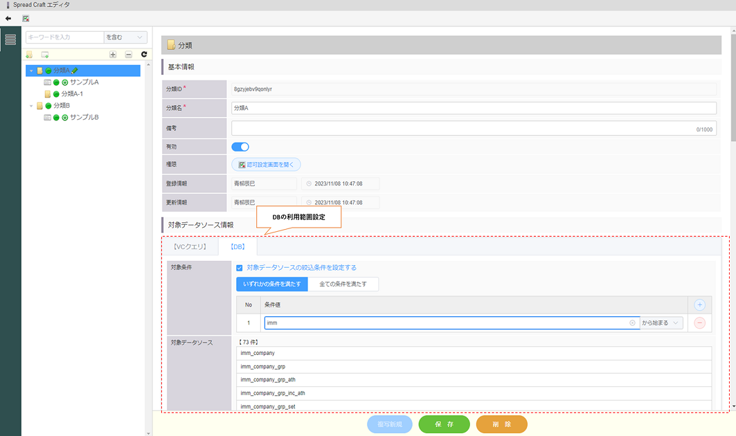Toggle the 有効 switch off

240,147
